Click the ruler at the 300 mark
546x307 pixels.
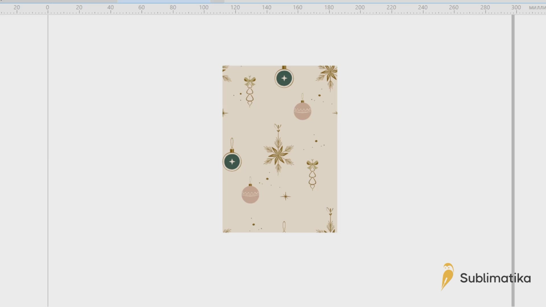[516, 8]
